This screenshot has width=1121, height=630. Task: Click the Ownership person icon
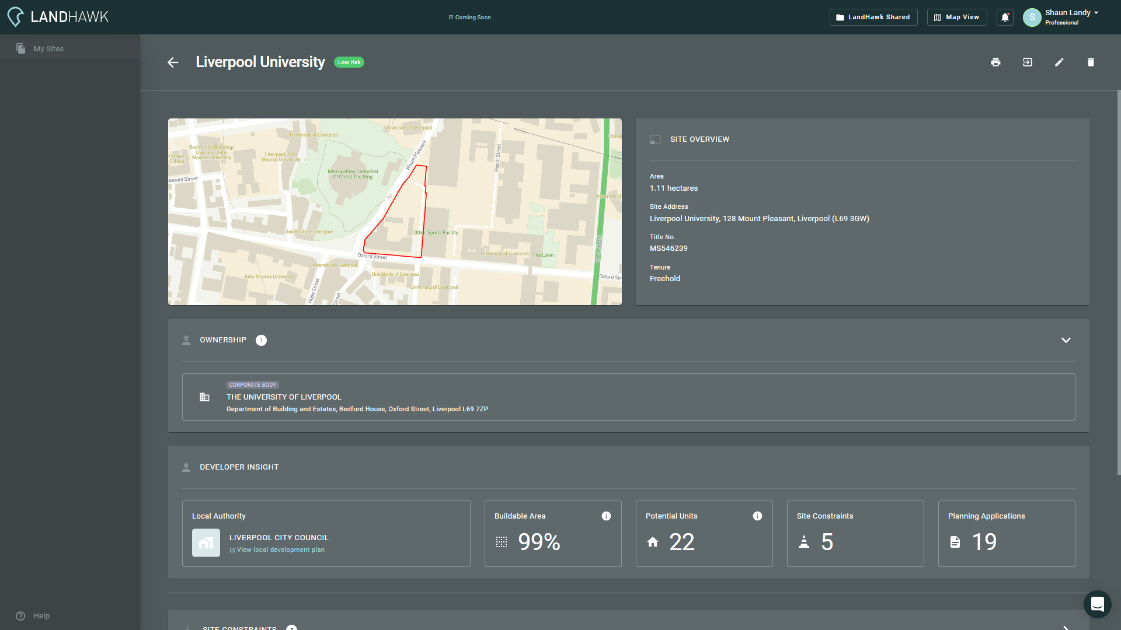click(x=186, y=340)
